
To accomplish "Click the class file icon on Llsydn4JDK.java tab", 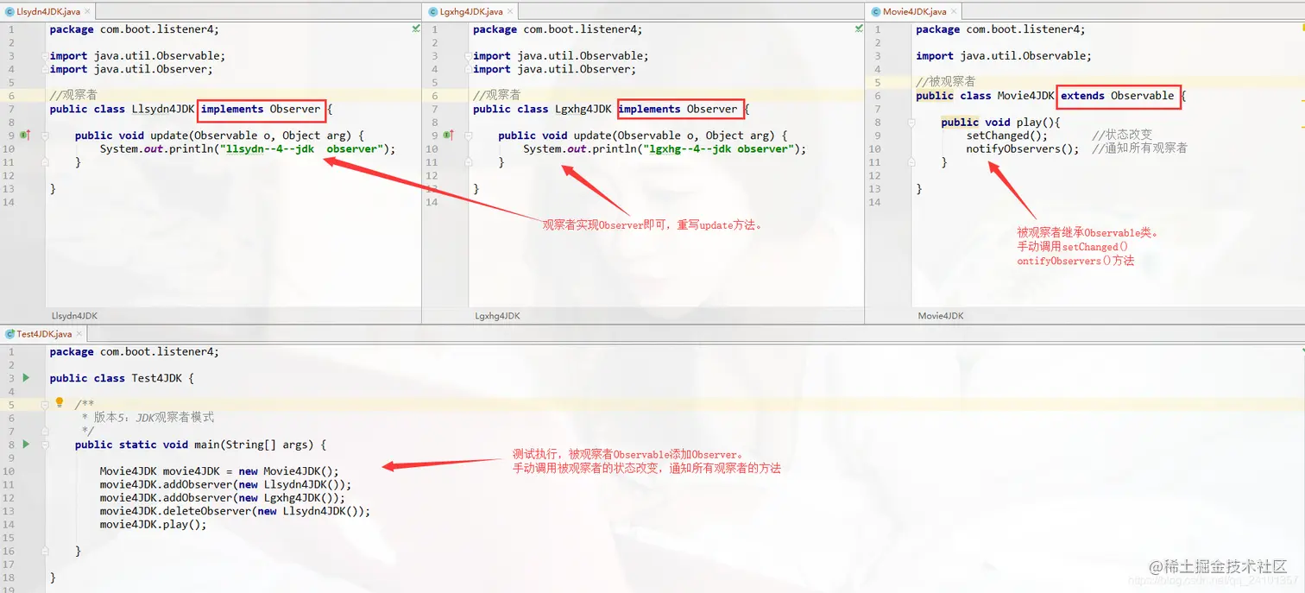I will (9, 11).
